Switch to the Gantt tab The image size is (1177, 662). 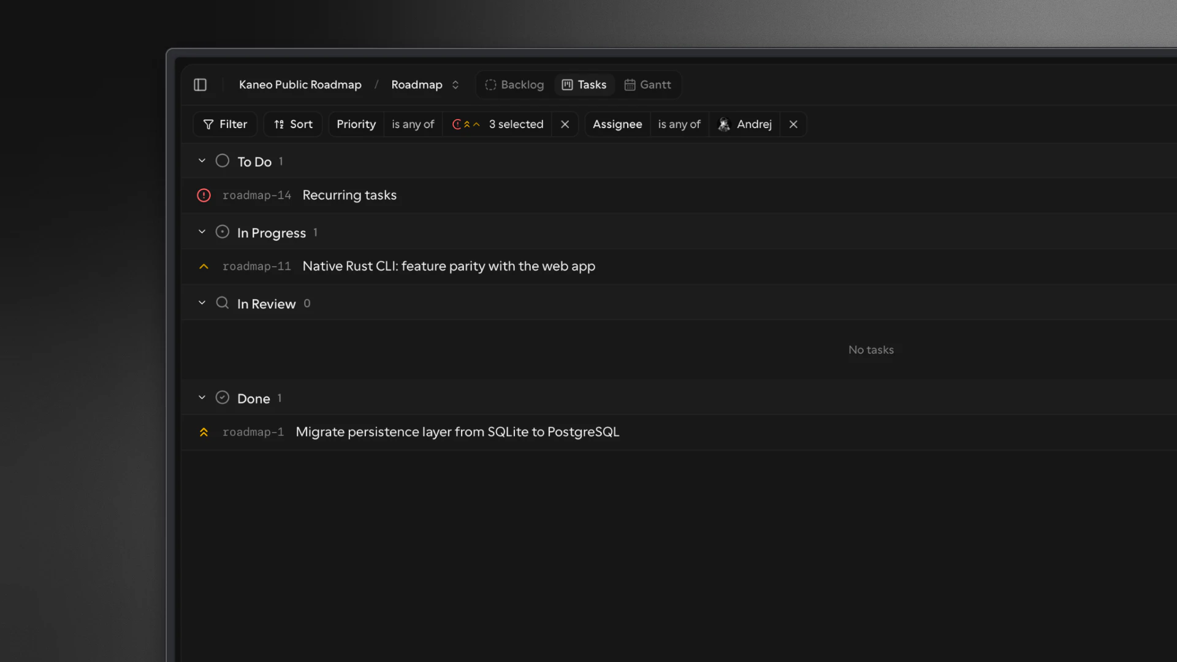(x=647, y=85)
